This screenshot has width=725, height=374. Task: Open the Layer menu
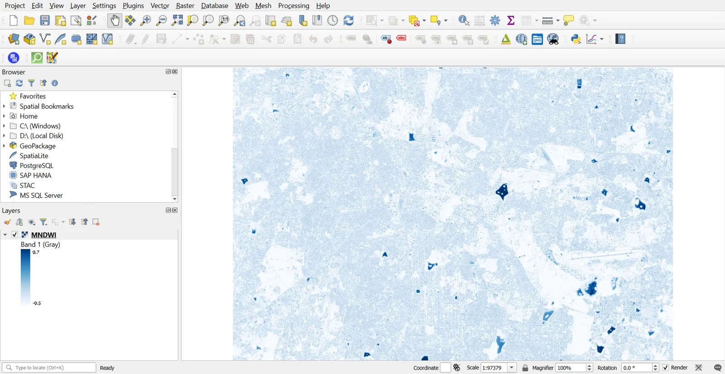tap(78, 5)
